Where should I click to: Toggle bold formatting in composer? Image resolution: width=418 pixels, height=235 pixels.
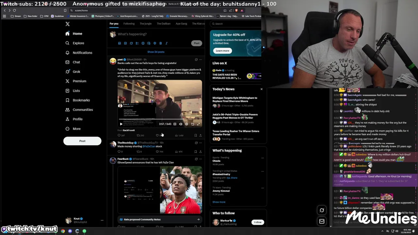coord(161,43)
